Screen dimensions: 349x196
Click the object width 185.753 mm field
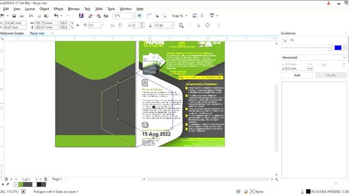coord(46,23)
